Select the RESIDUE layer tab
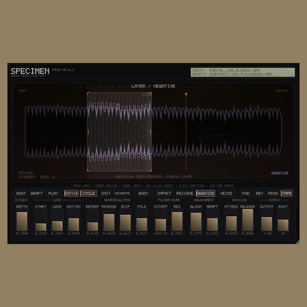Viewport: 307px width, 307px height. pos(185,193)
